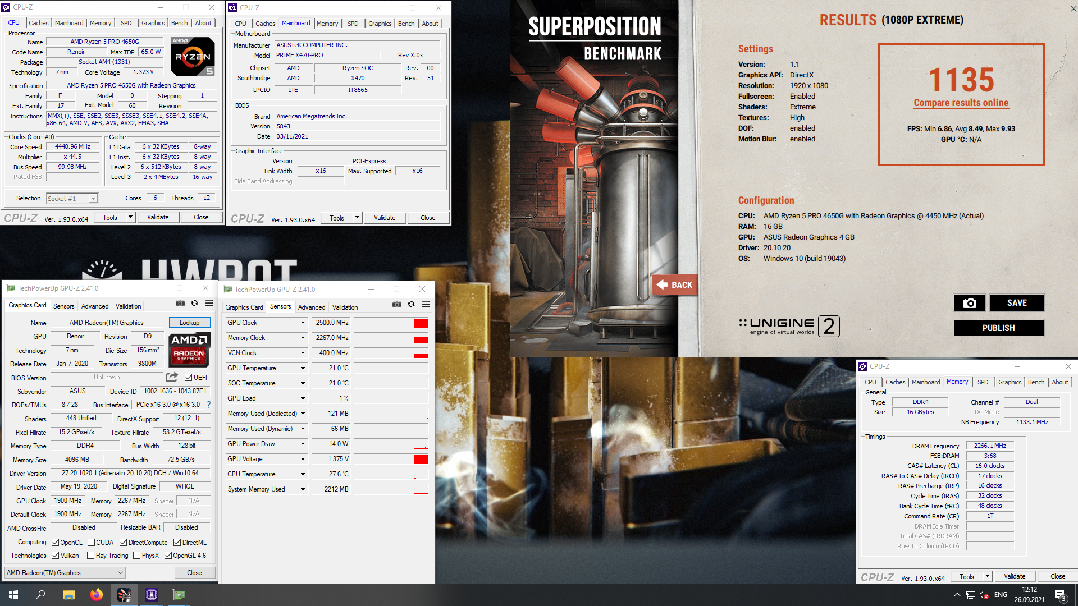The image size is (1078, 606).
Task: Click the BACK arrow in Superposition
Action: coord(675,284)
